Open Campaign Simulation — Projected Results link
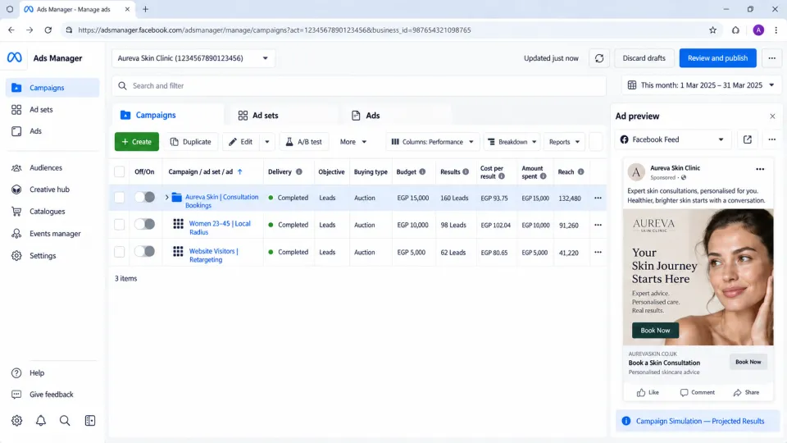Image resolution: width=787 pixels, height=443 pixels. [699, 422]
